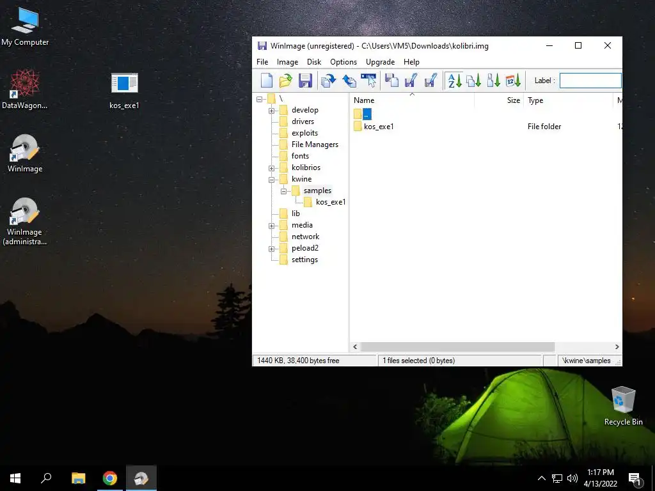Select the network folder in tree
The image size is (655, 491).
305,237
